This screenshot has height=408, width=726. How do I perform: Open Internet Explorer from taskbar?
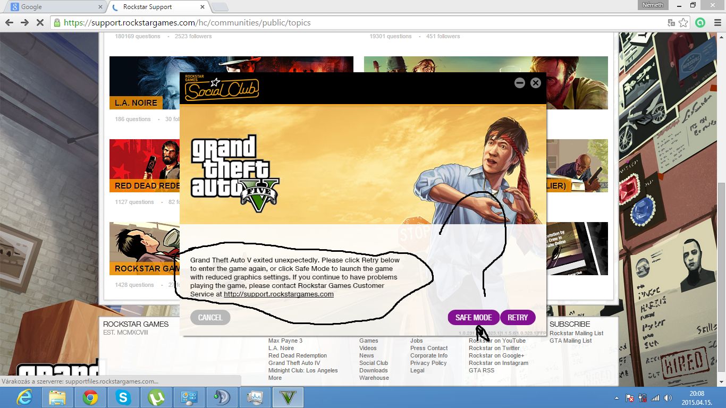(24, 397)
